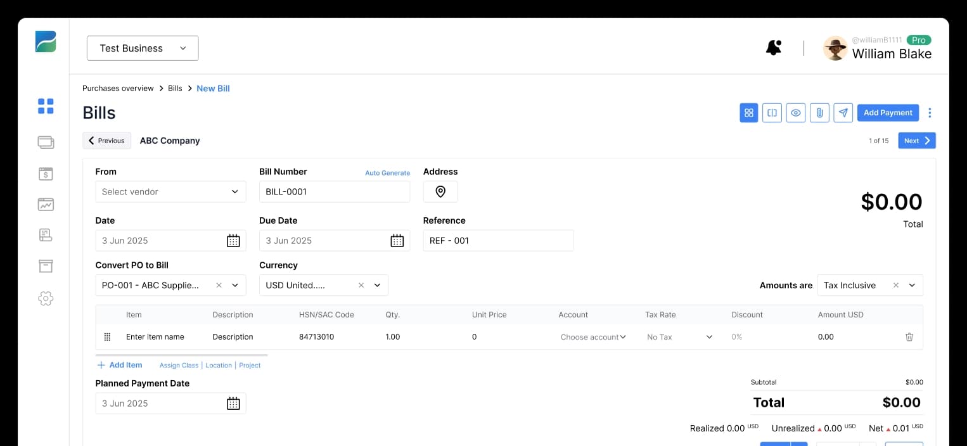Delete the line item with the trash icon
The width and height of the screenshot is (967, 446).
pos(909,336)
